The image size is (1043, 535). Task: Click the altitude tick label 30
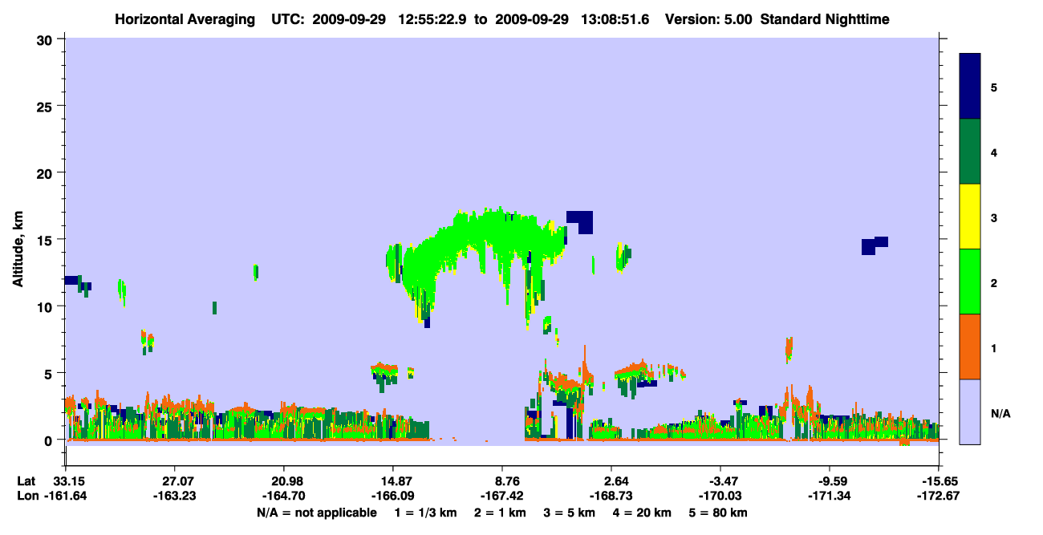[x=47, y=39]
